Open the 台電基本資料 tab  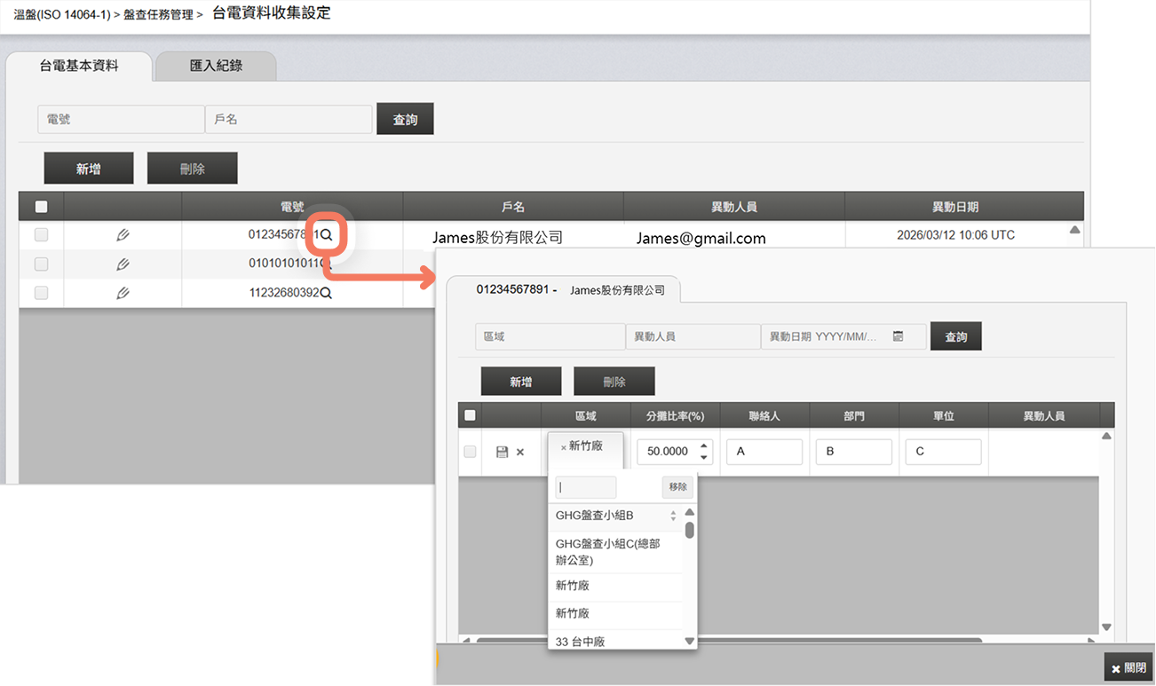[x=79, y=66]
